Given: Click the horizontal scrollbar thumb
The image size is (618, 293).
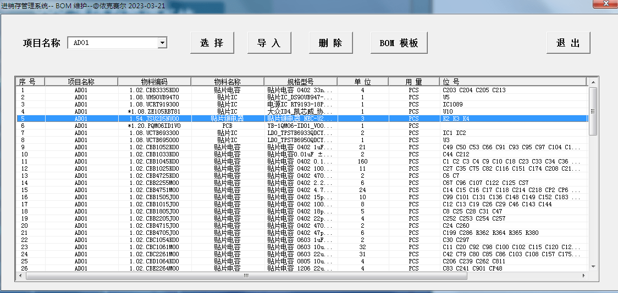Looking at the screenshot, I should tap(246, 275).
